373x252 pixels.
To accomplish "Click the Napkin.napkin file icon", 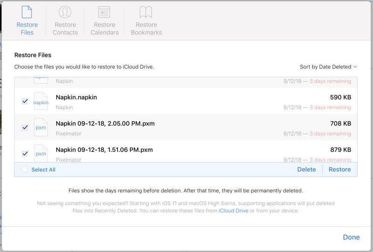I will 41,101.
